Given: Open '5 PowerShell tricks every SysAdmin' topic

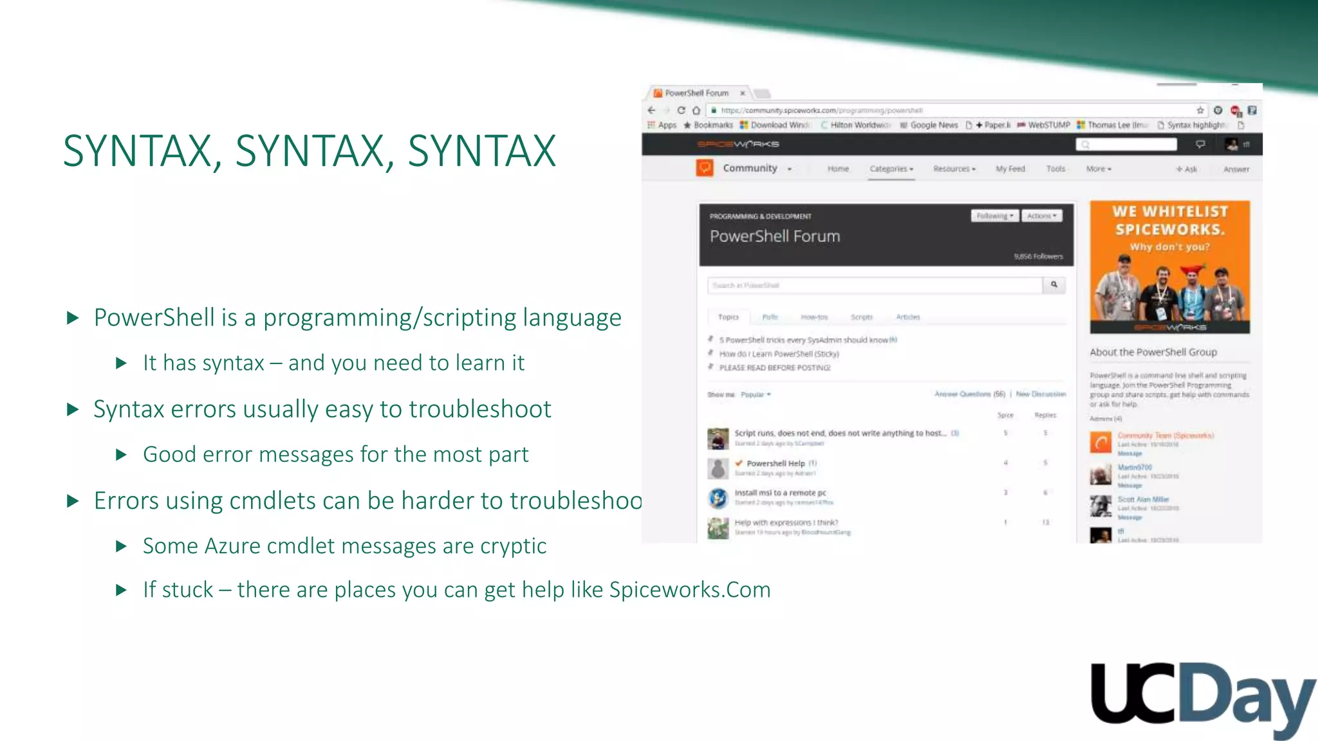Looking at the screenshot, I should pos(804,340).
